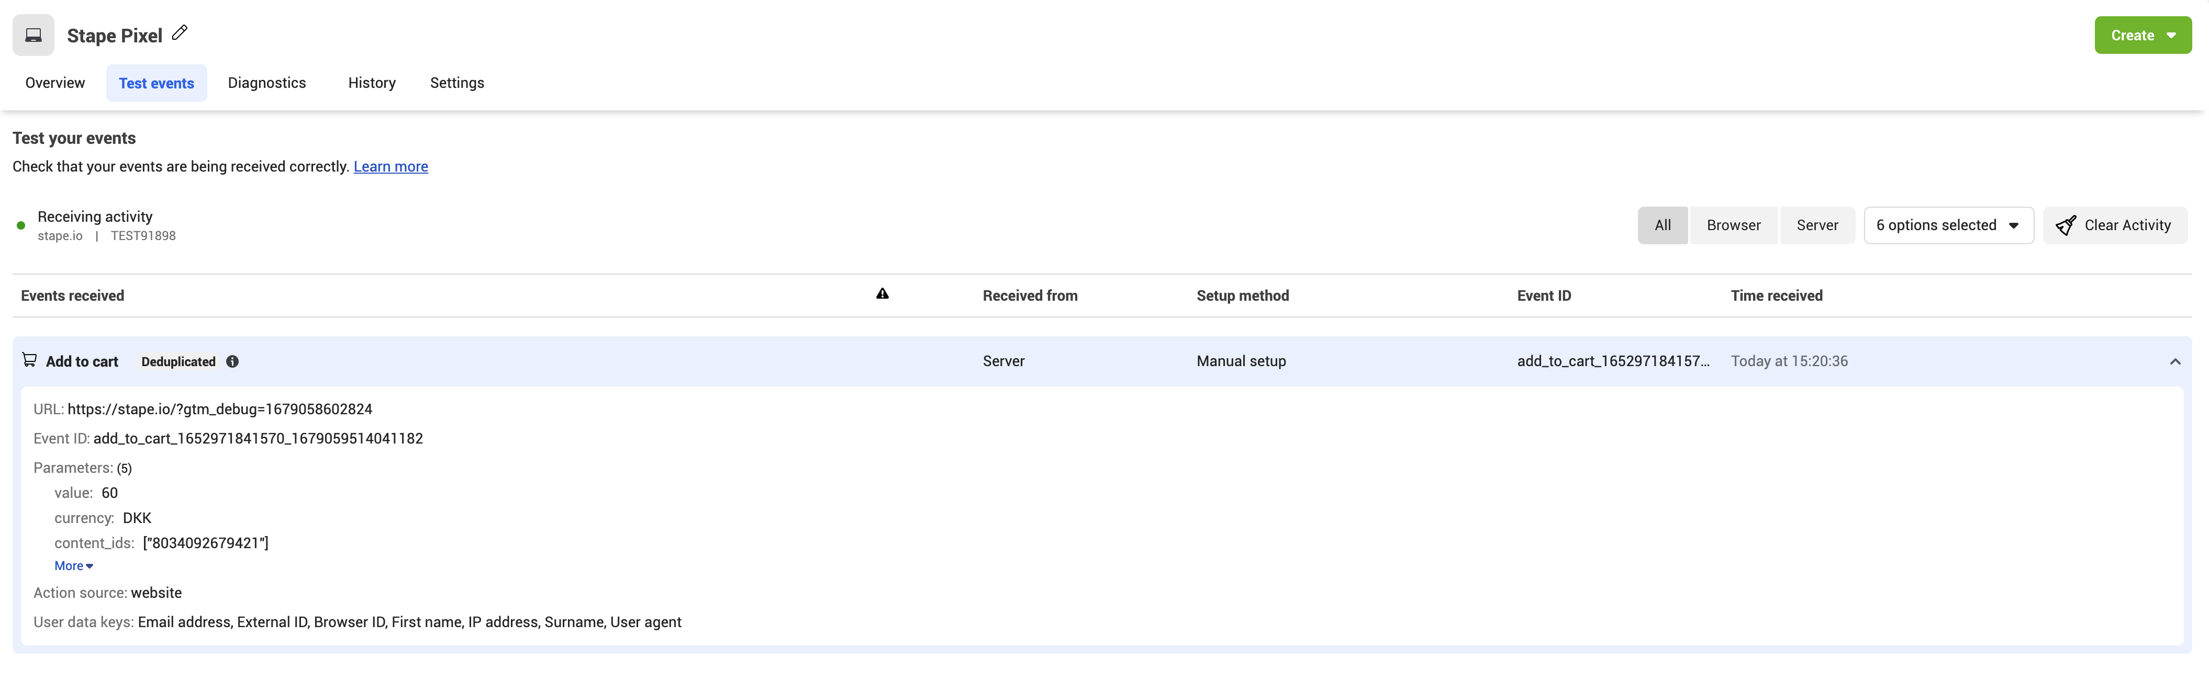The width and height of the screenshot is (2209, 681).
Task: Toggle the Browser filter button
Action: tap(1733, 225)
